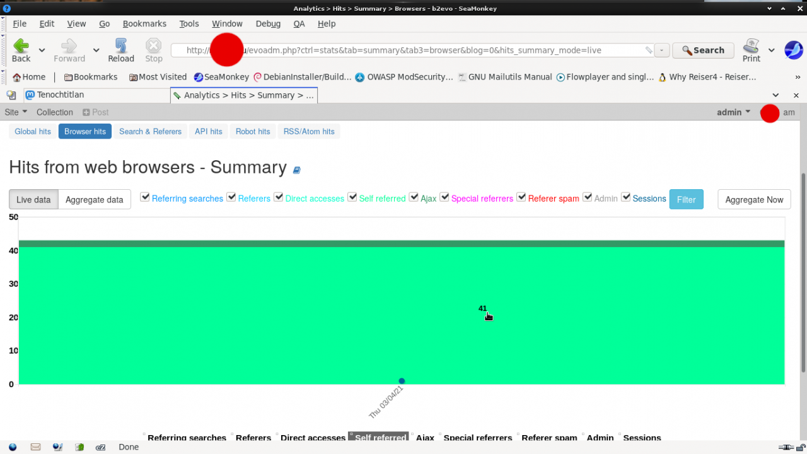This screenshot has width=807, height=454.
Task: Open Browser component from status bar
Action: [x=13, y=447]
